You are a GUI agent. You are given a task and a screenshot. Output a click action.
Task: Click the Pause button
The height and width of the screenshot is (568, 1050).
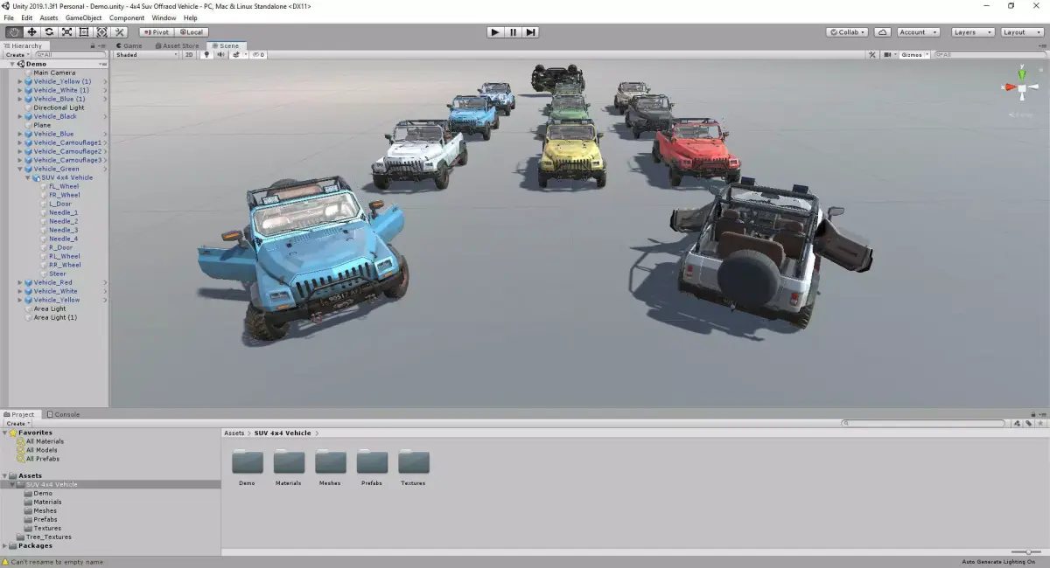tap(513, 32)
